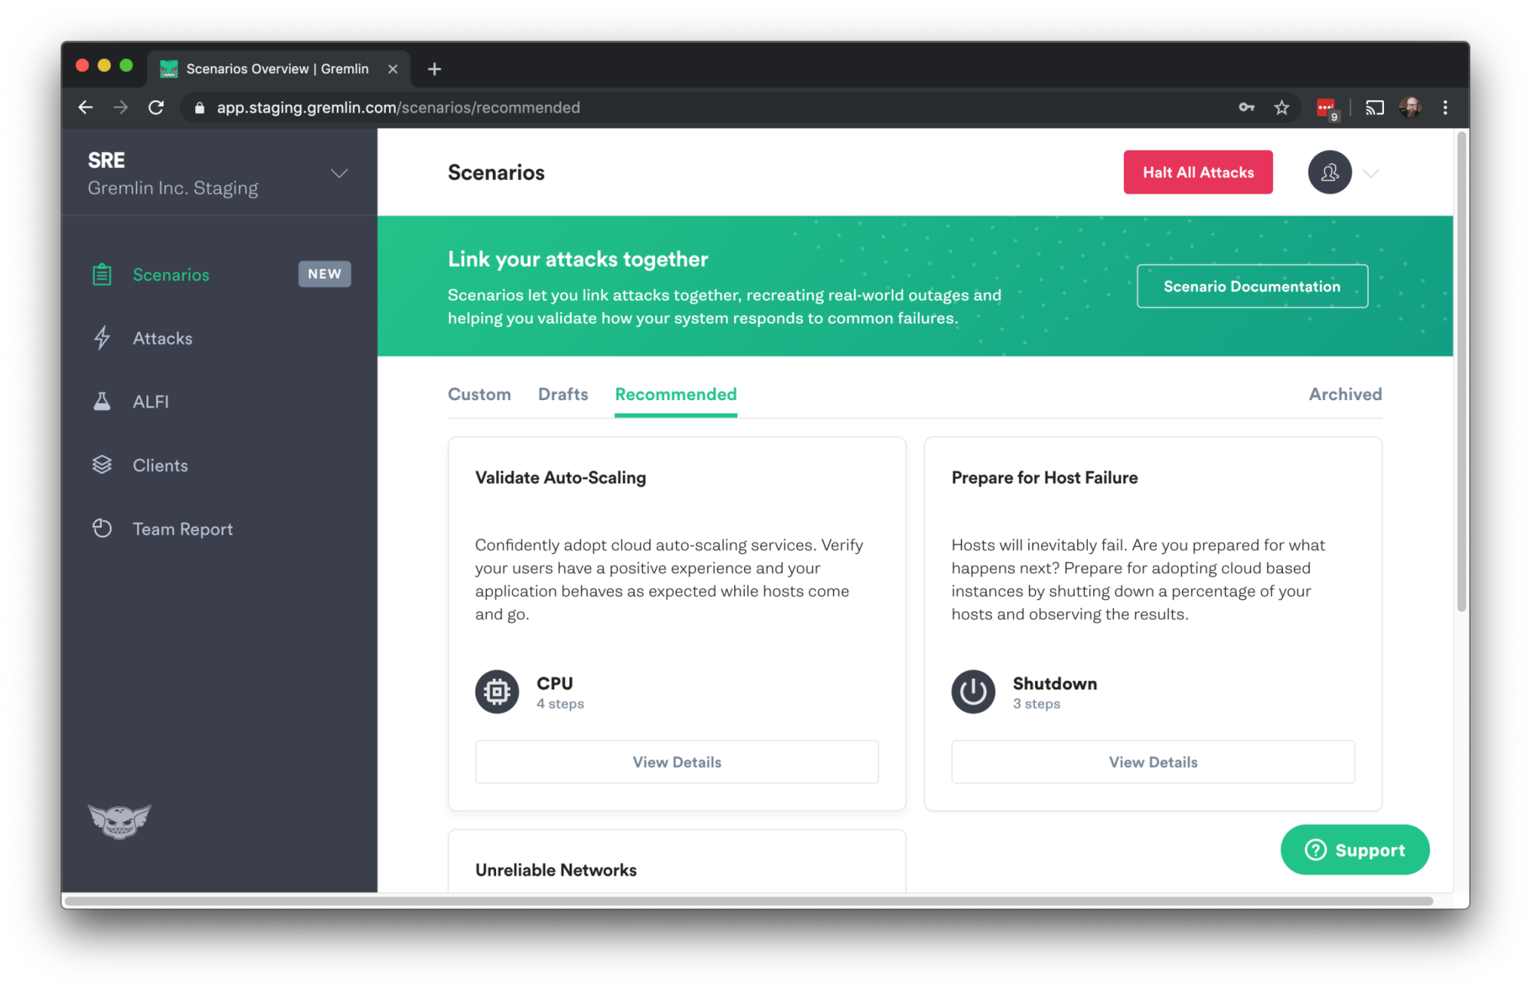Screen dimensions: 1531x990
Task: Switch to the Custom tab
Action: [x=478, y=393]
